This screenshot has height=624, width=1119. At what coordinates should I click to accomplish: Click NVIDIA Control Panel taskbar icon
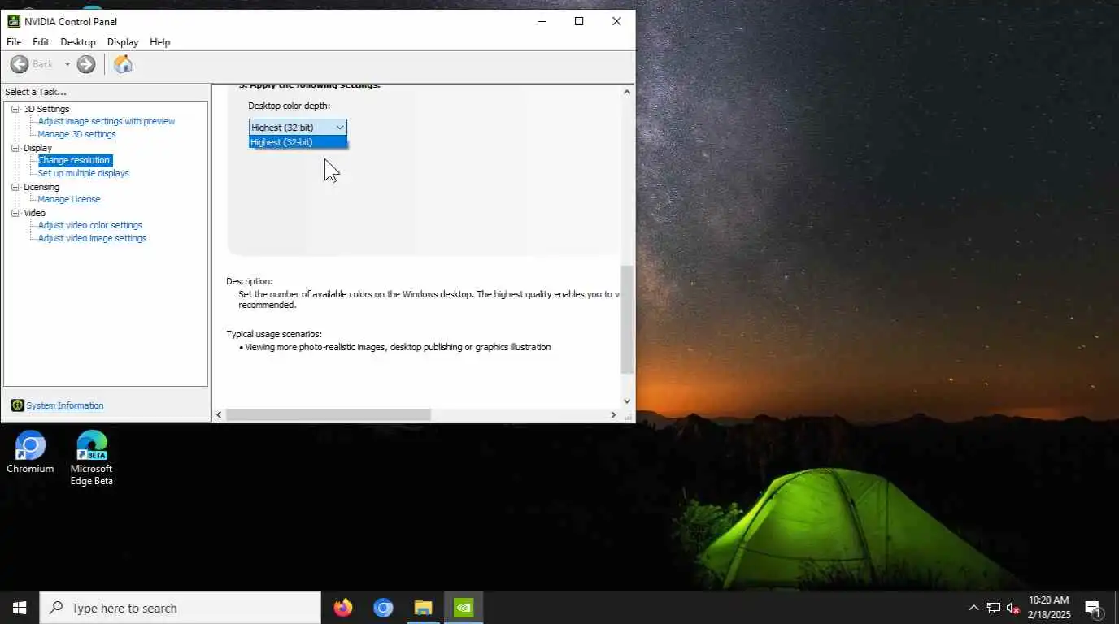click(x=464, y=608)
